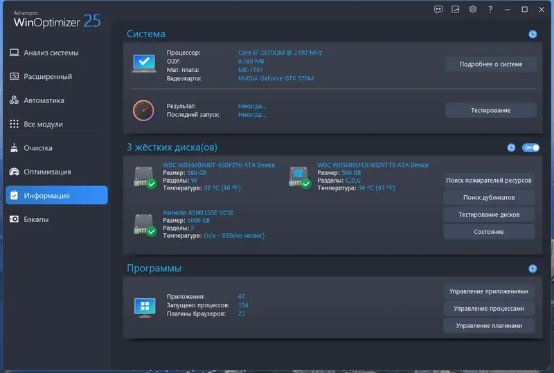
Task: Click the Оптимизация gauge icon
Action: click(x=14, y=172)
